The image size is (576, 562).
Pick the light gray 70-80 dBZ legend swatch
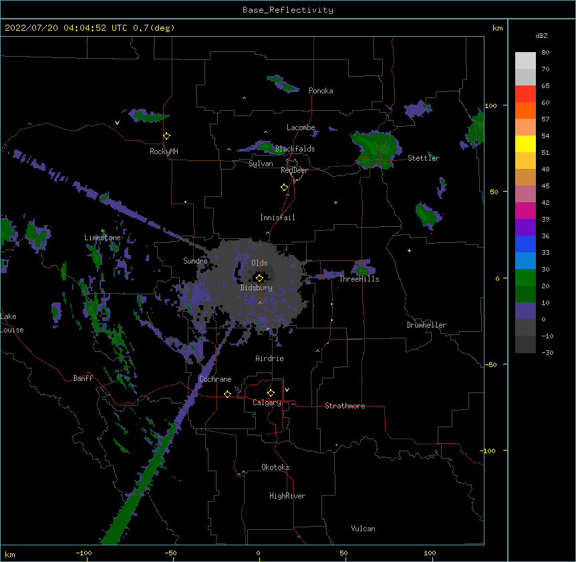pyautogui.click(x=525, y=61)
